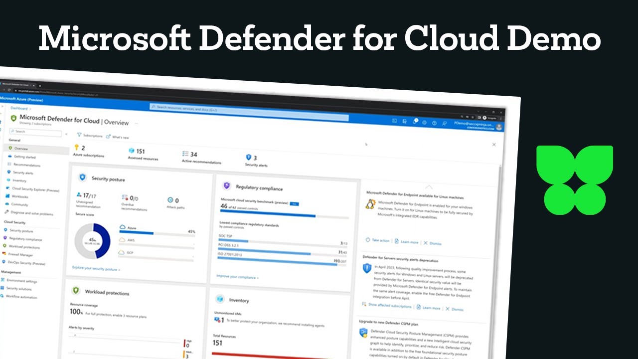Click the Azure cloud icon in Secure score
This screenshot has width=638, height=359.
pos(122,227)
